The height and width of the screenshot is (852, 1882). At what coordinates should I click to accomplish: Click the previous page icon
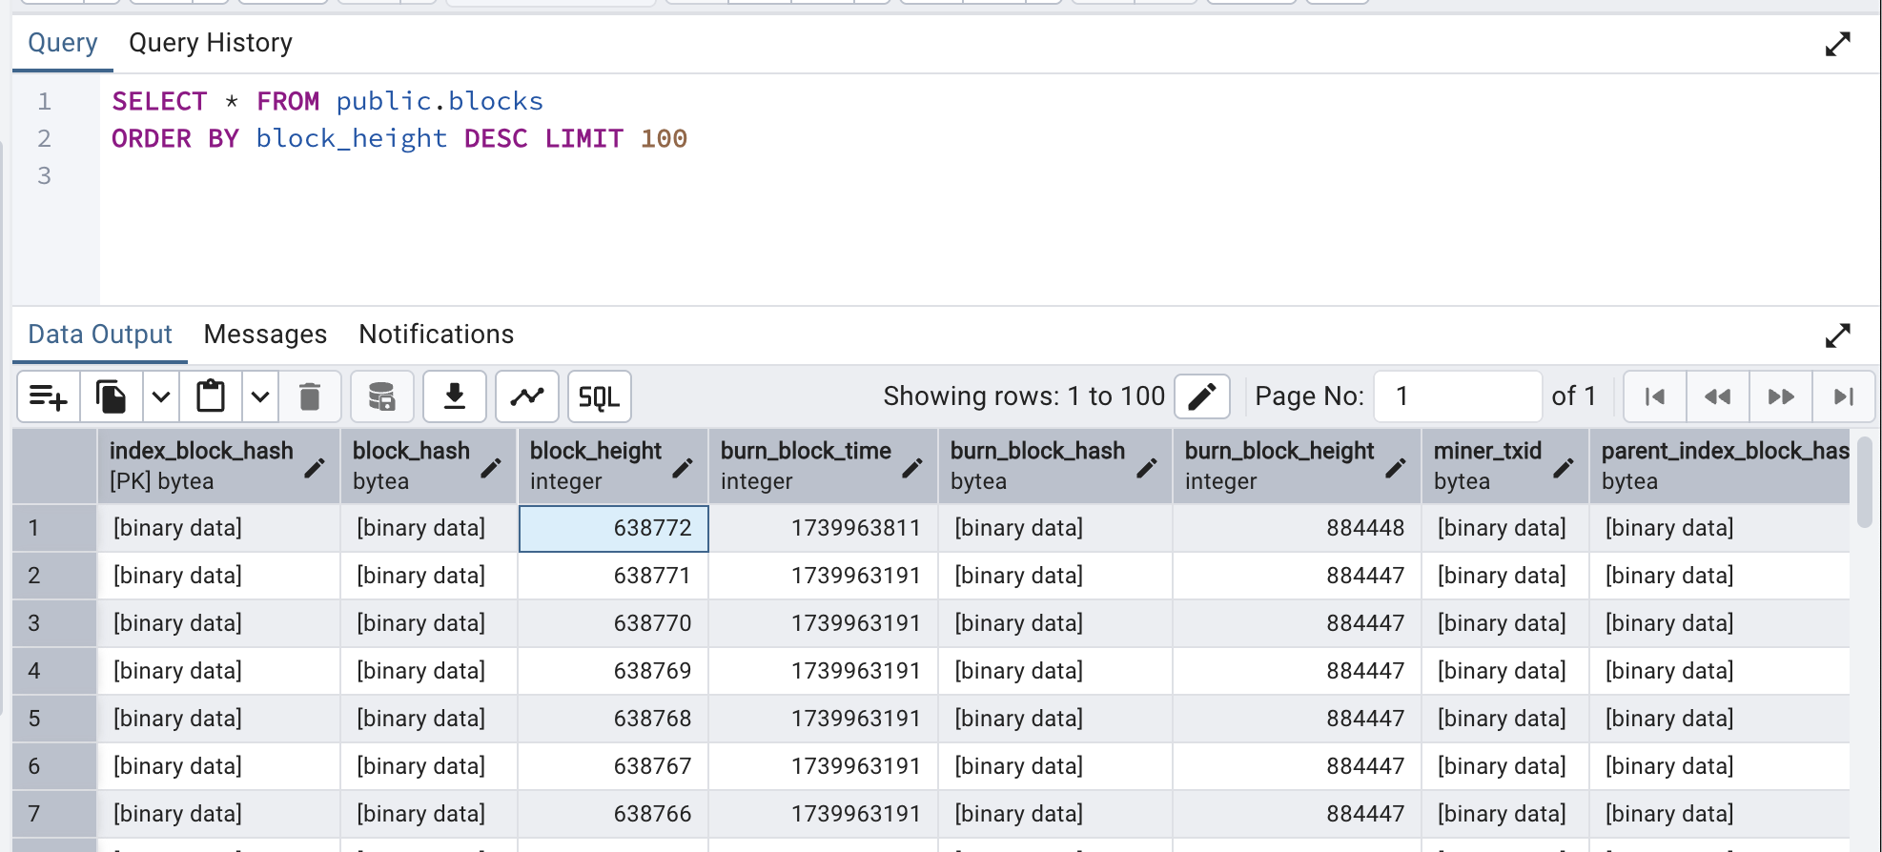pos(1718,396)
